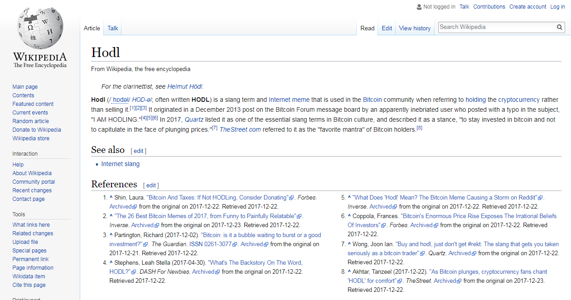The width and height of the screenshot is (571, 300).
Task: Copy the Permanent link
Action: pos(31,259)
